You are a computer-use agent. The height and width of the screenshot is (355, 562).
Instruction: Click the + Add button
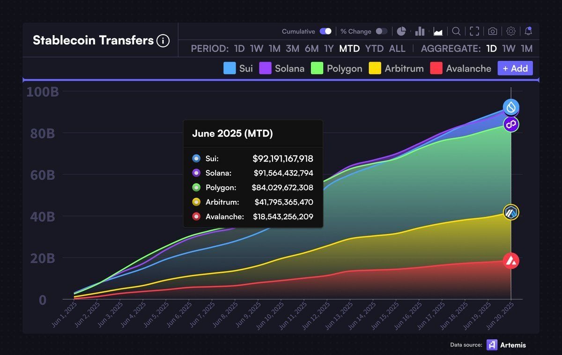(x=515, y=68)
